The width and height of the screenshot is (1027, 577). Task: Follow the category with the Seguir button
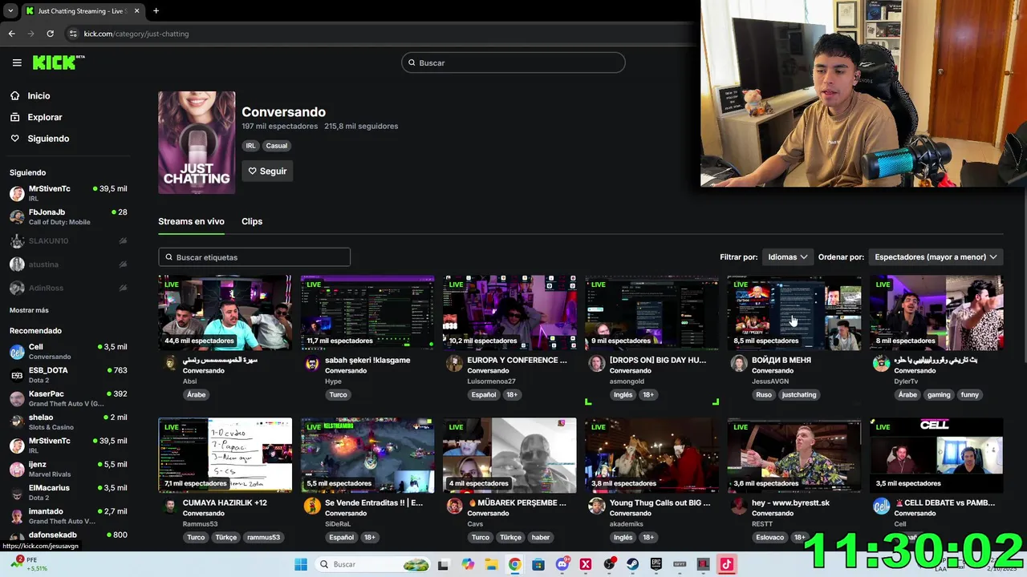[267, 171]
